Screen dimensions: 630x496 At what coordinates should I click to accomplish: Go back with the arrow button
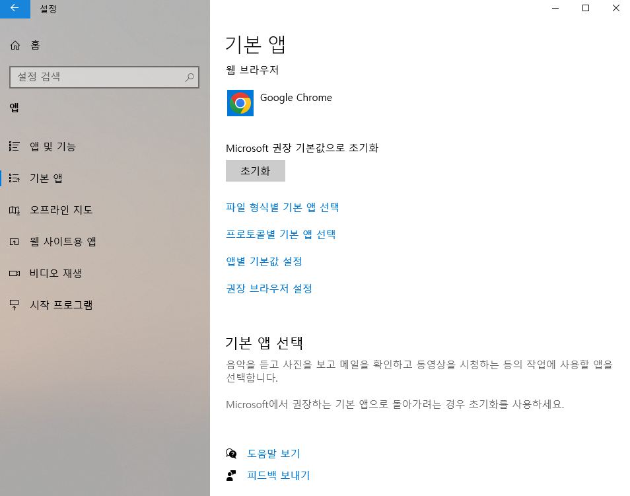pos(15,9)
